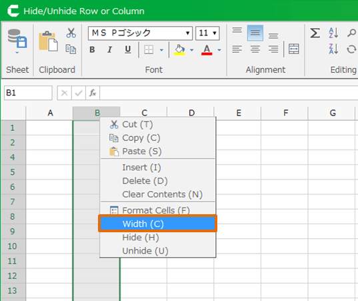Toggle Bold formatting
The width and height of the screenshot is (358, 301).
point(92,49)
